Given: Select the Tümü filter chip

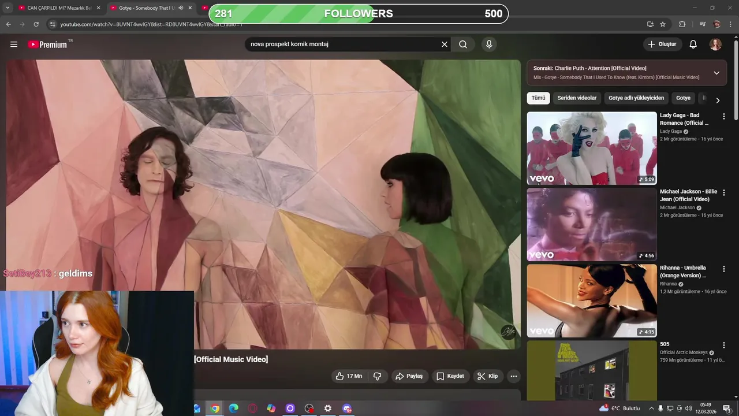Looking at the screenshot, I should click(x=538, y=98).
